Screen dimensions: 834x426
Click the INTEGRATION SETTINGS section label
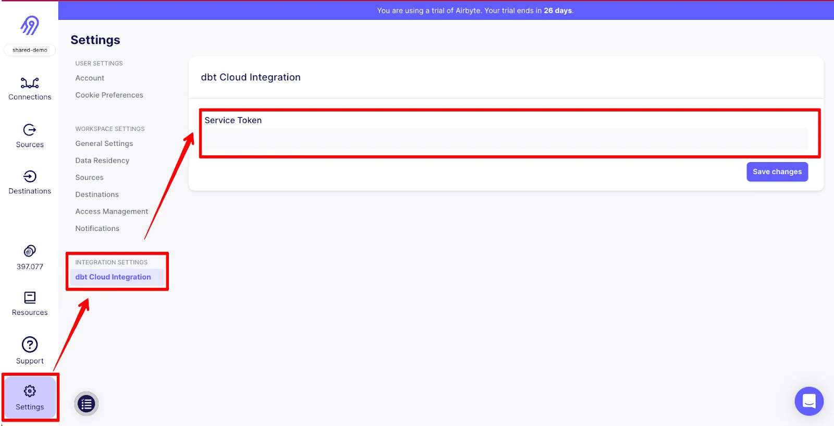pyautogui.click(x=112, y=262)
